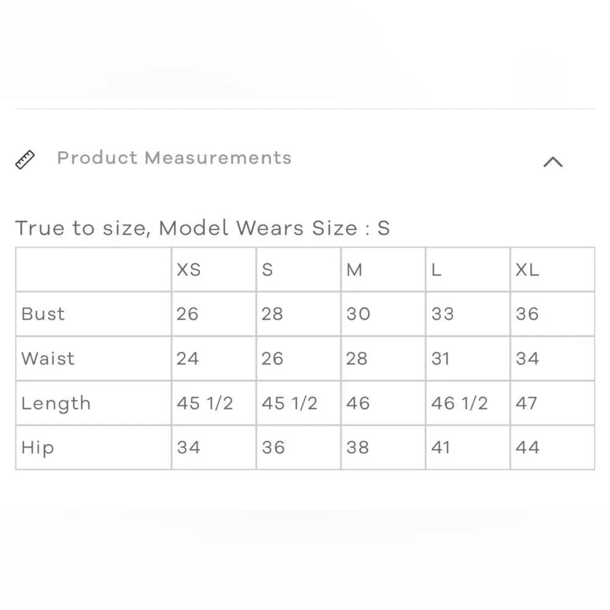This screenshot has width=610, height=610.
Task: Click the Bust row label
Action: (x=43, y=314)
